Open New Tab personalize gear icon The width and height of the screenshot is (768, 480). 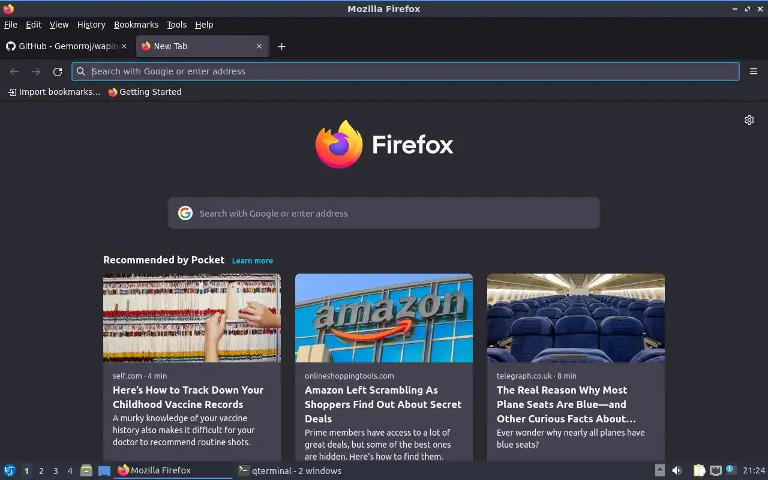coord(749,120)
